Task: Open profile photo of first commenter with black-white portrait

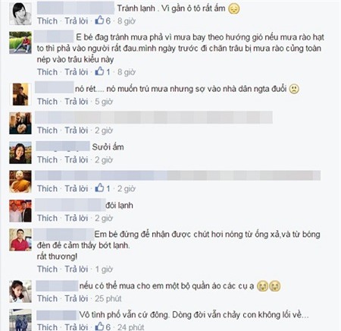Action: coord(20,14)
